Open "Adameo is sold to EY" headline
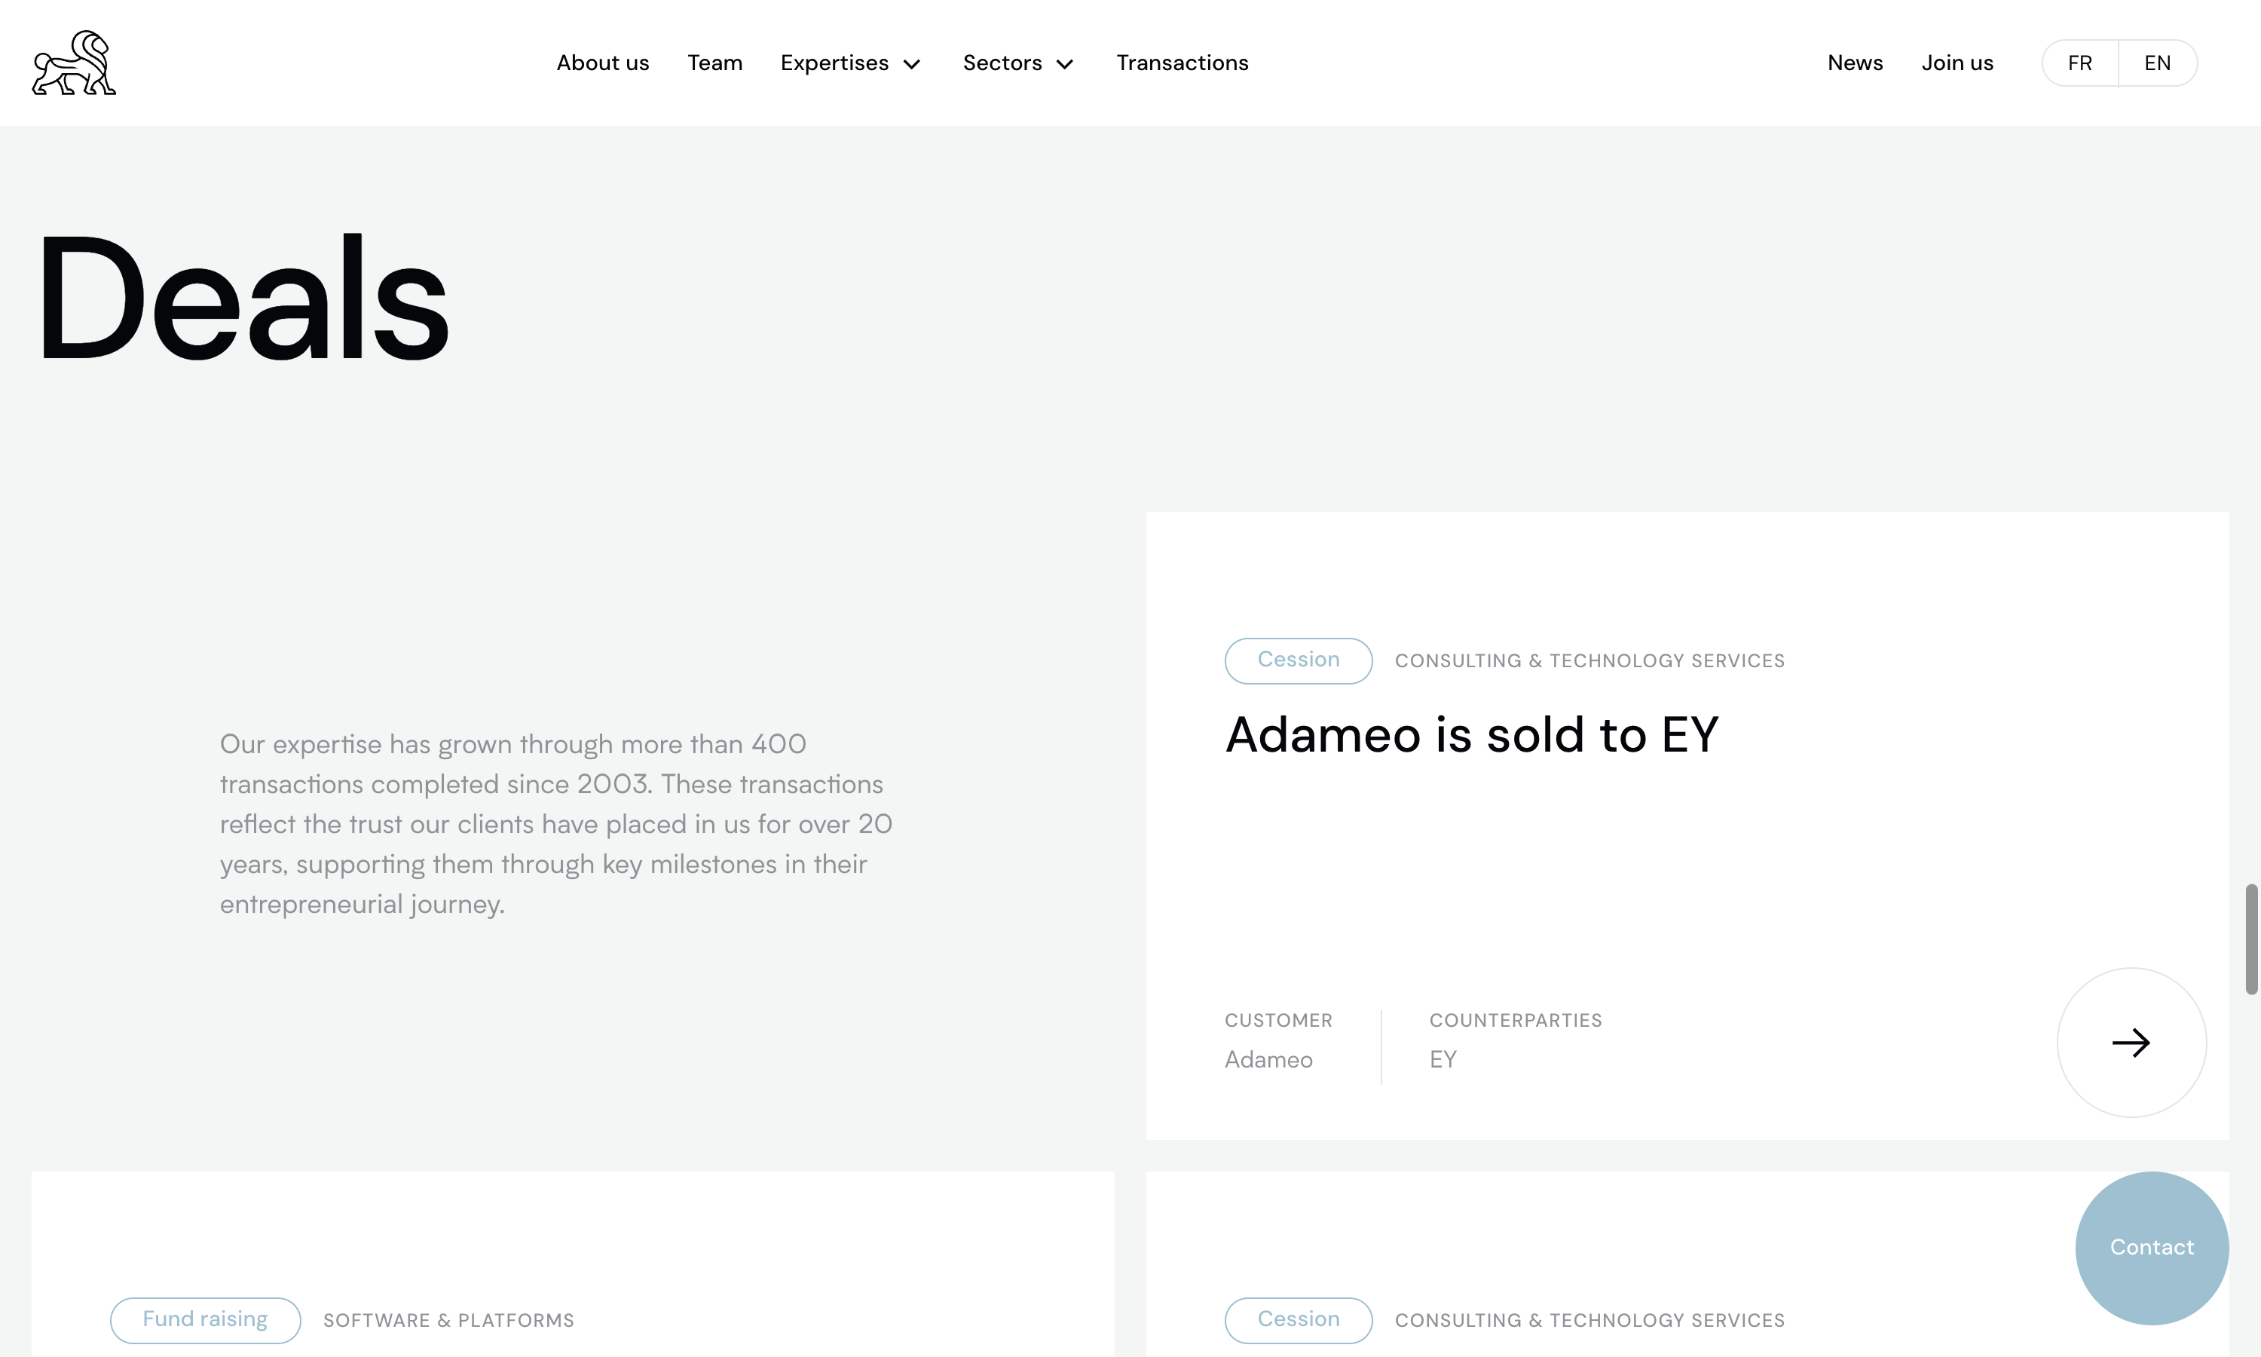The height and width of the screenshot is (1357, 2261). [1471, 734]
